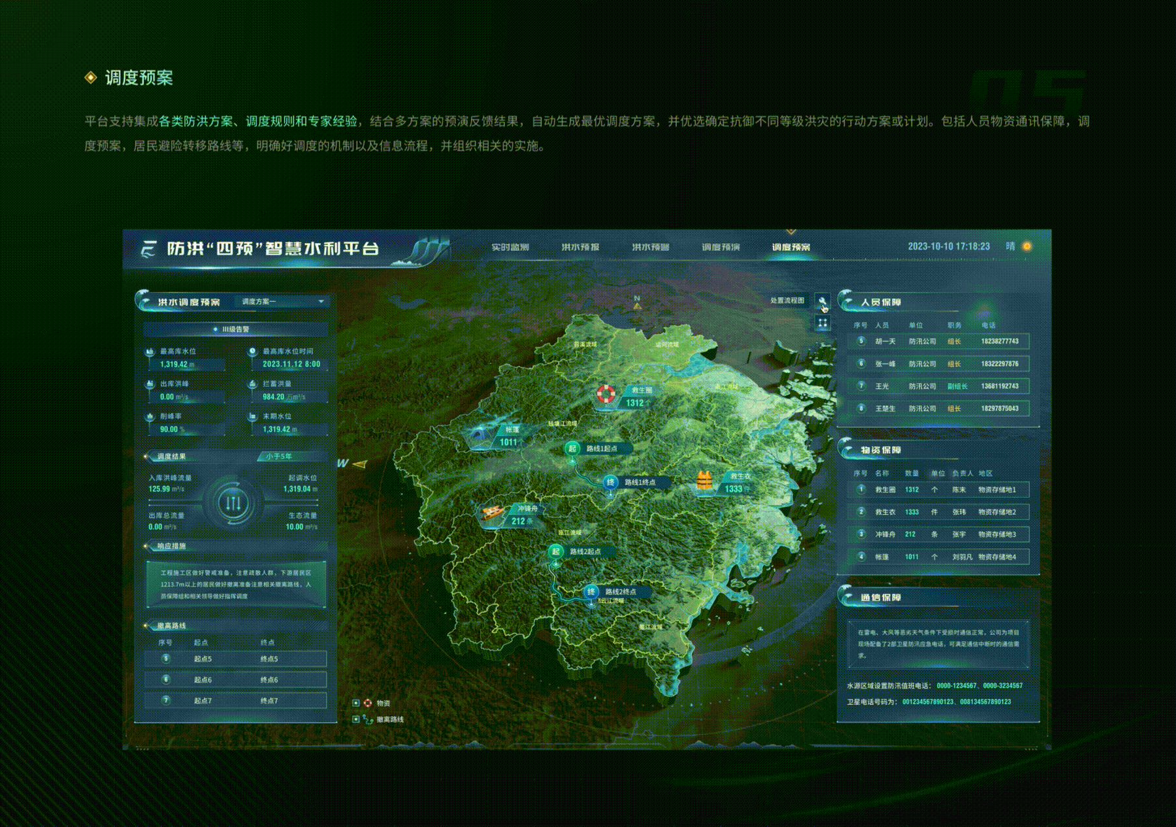
Task: Switch to the 洪水预报 tab
Action: pyautogui.click(x=580, y=247)
